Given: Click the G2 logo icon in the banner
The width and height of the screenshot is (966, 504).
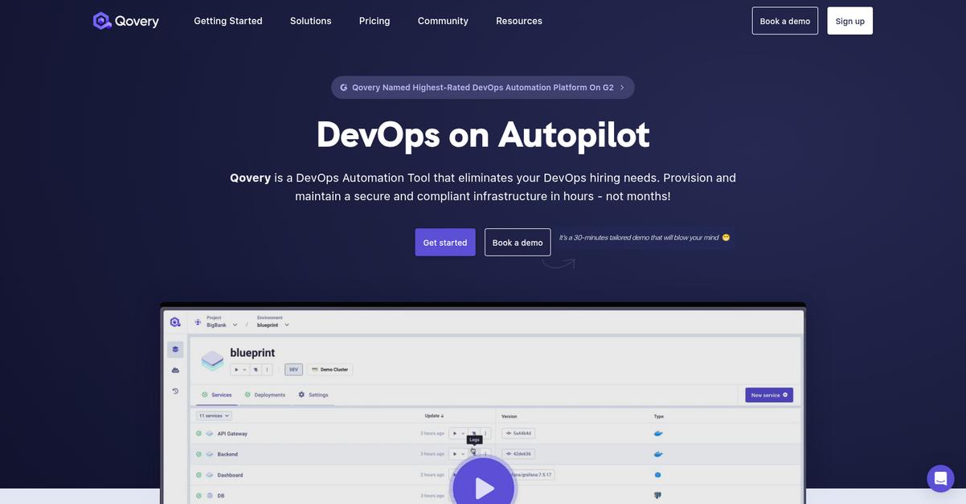Looking at the screenshot, I should [x=344, y=88].
